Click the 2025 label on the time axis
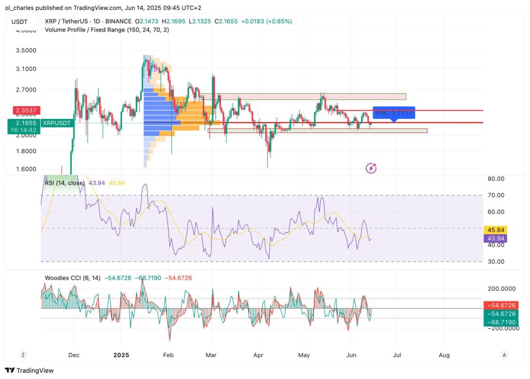 [121, 355]
